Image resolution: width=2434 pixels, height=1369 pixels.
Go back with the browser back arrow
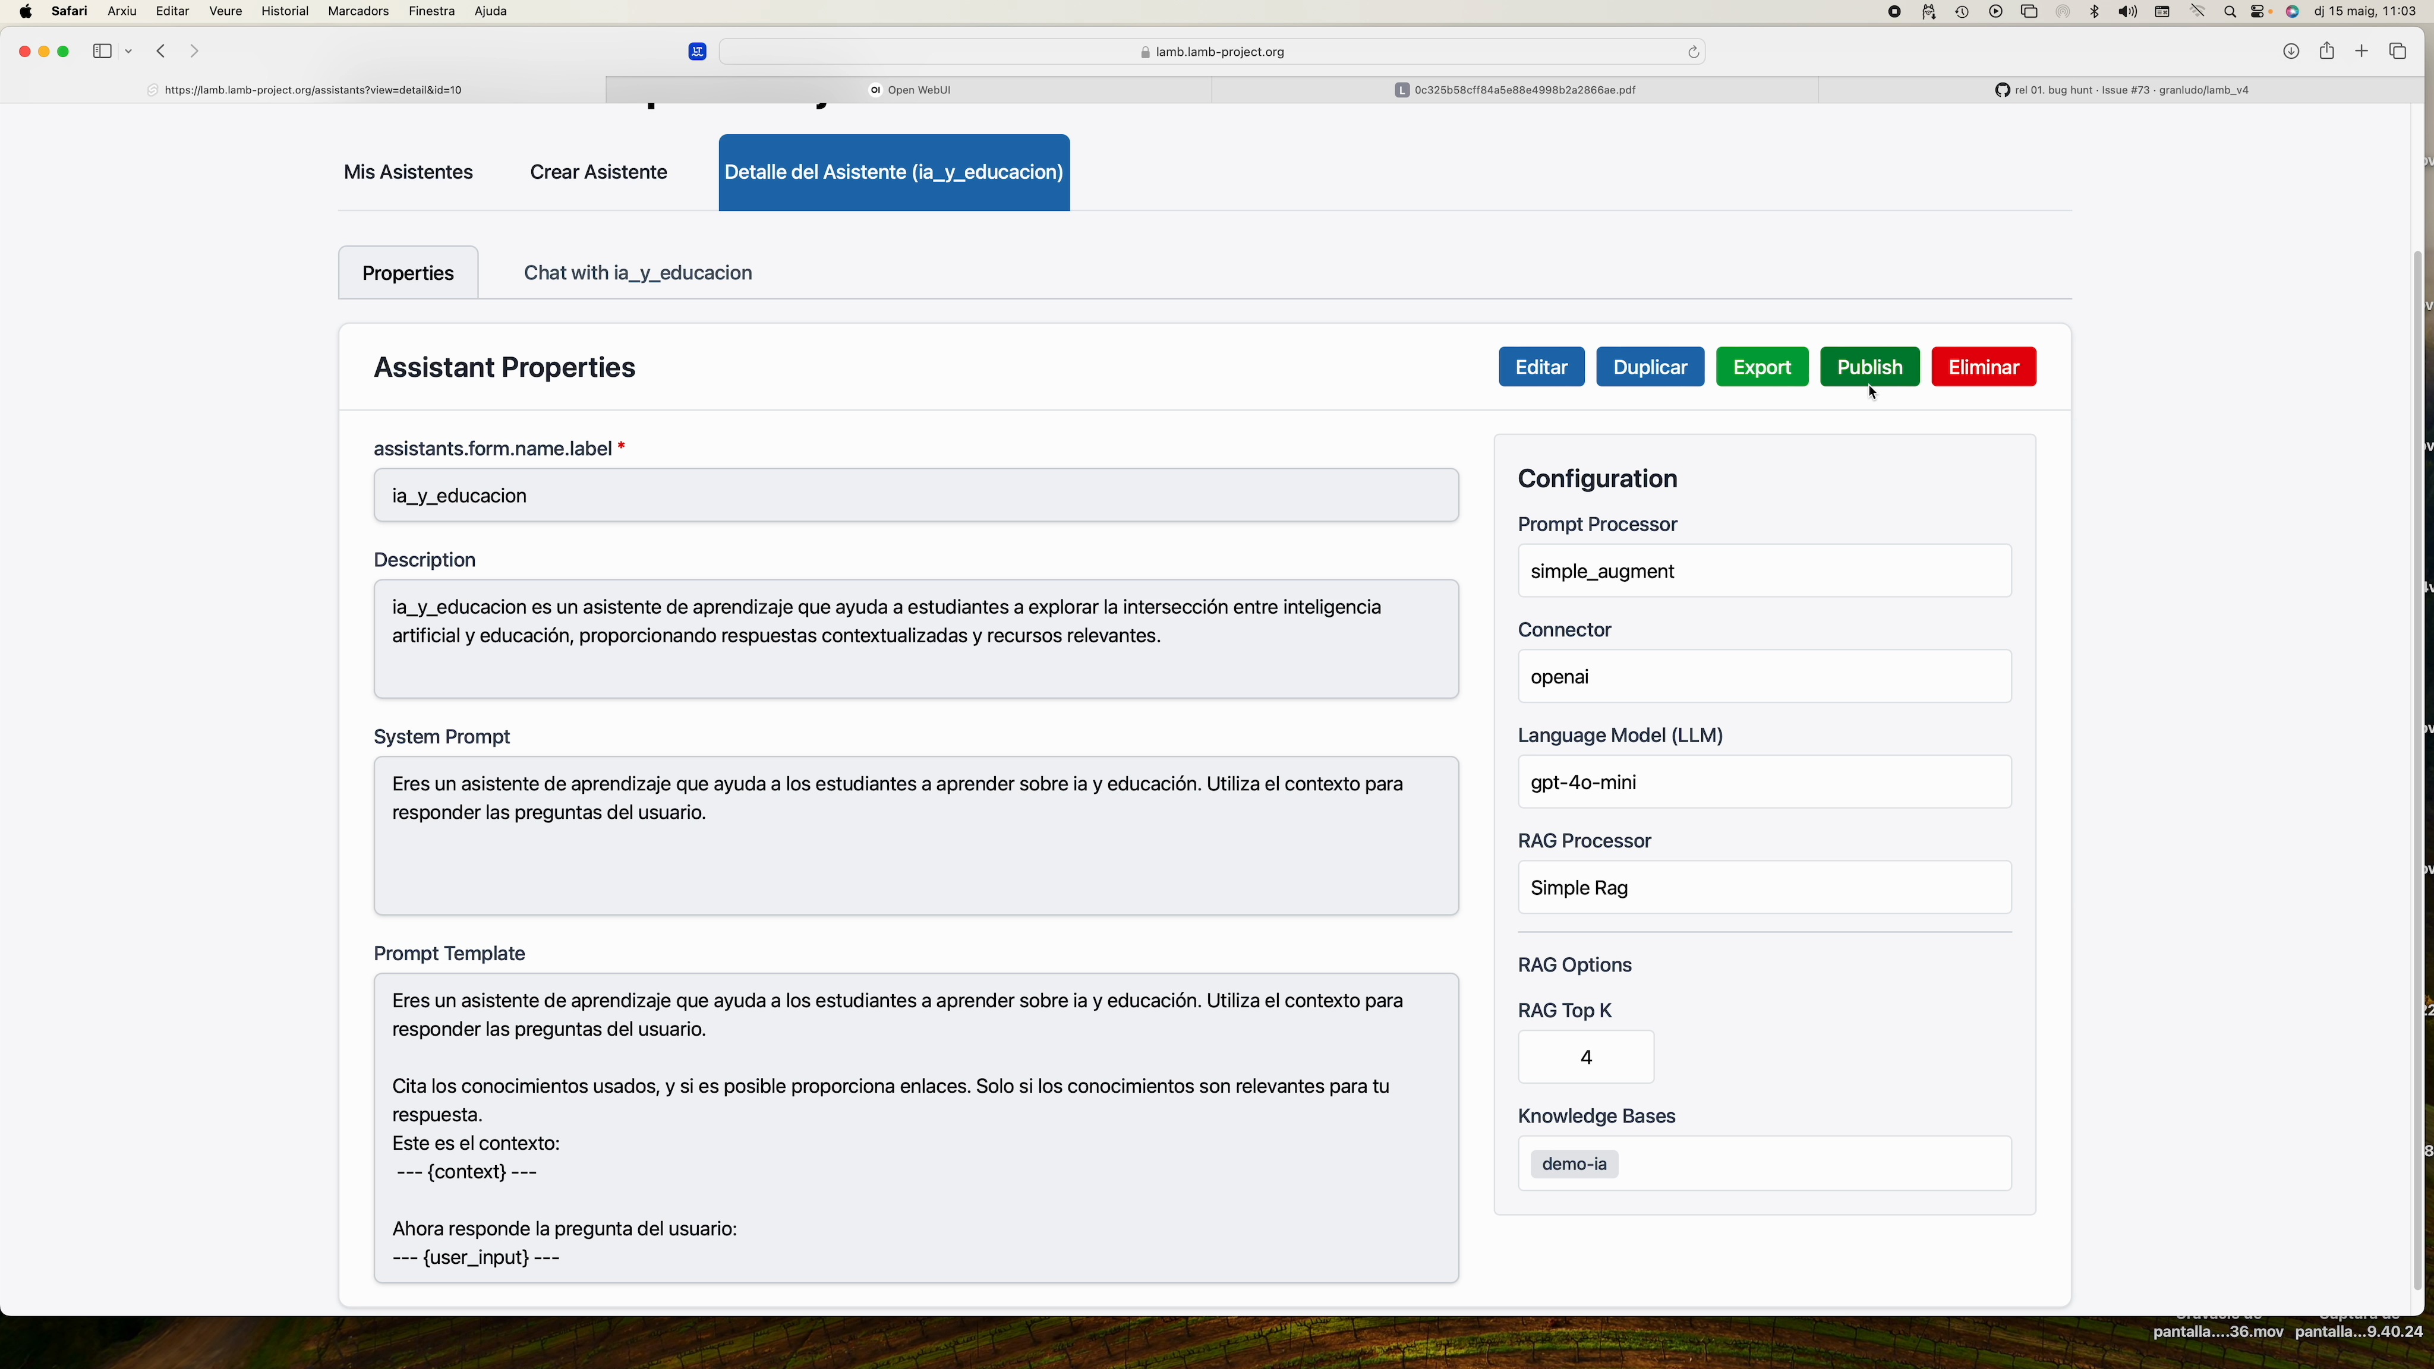162,51
